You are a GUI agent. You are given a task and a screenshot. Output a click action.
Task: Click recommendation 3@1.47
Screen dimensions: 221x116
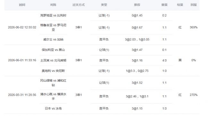click(x=137, y=50)
